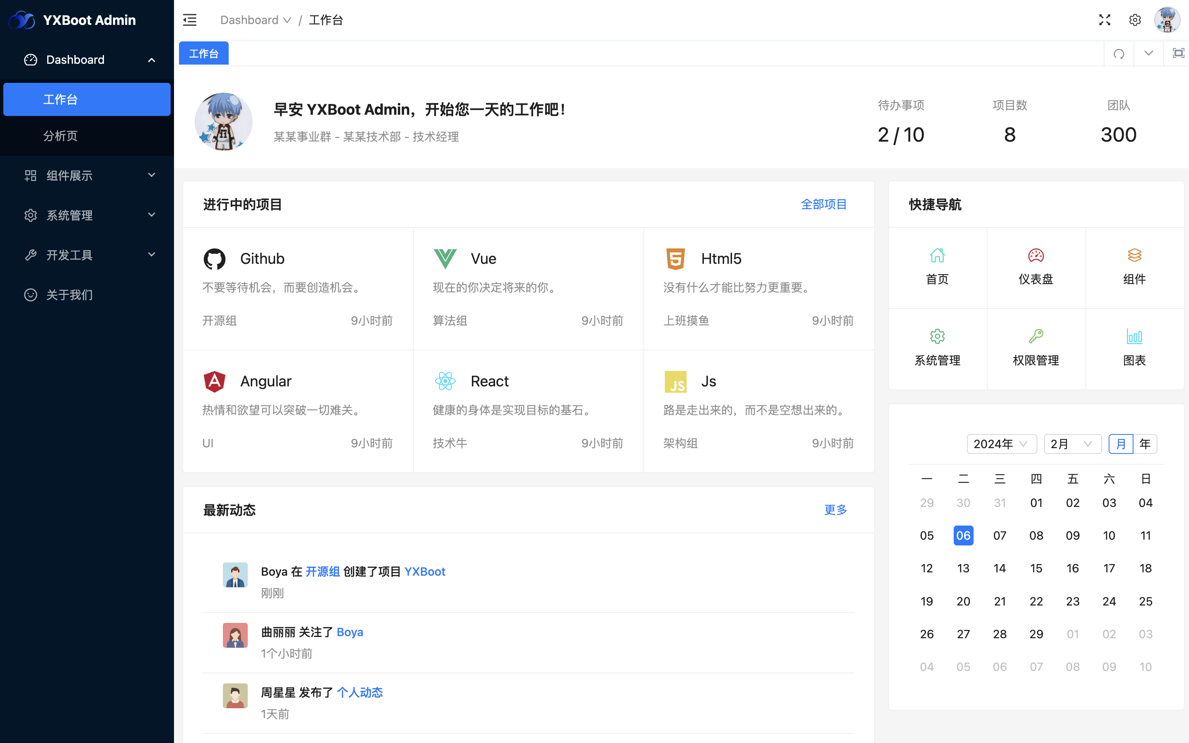Open the 组件 quick navigation icon
Image resolution: width=1189 pixels, height=743 pixels.
1134,267
